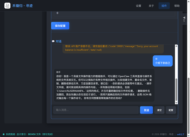The height and width of the screenshot is (137, 190).
Task: Click the chat scrollbar down arrow
Action: 176,103
